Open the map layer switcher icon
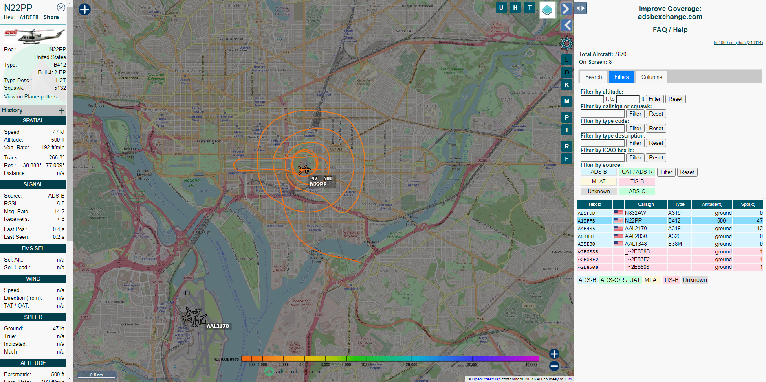Image resolution: width=766 pixels, height=382 pixels. [548, 10]
